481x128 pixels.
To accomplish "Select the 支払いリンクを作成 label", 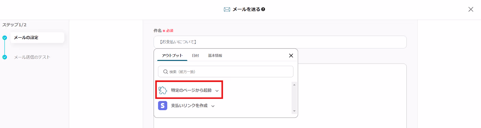I will click(x=189, y=106).
